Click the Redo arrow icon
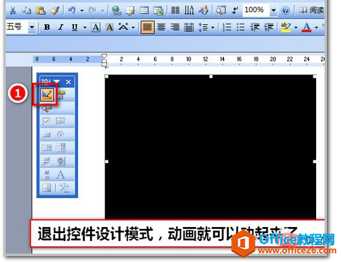The height and width of the screenshot is (262, 341). coord(92,10)
